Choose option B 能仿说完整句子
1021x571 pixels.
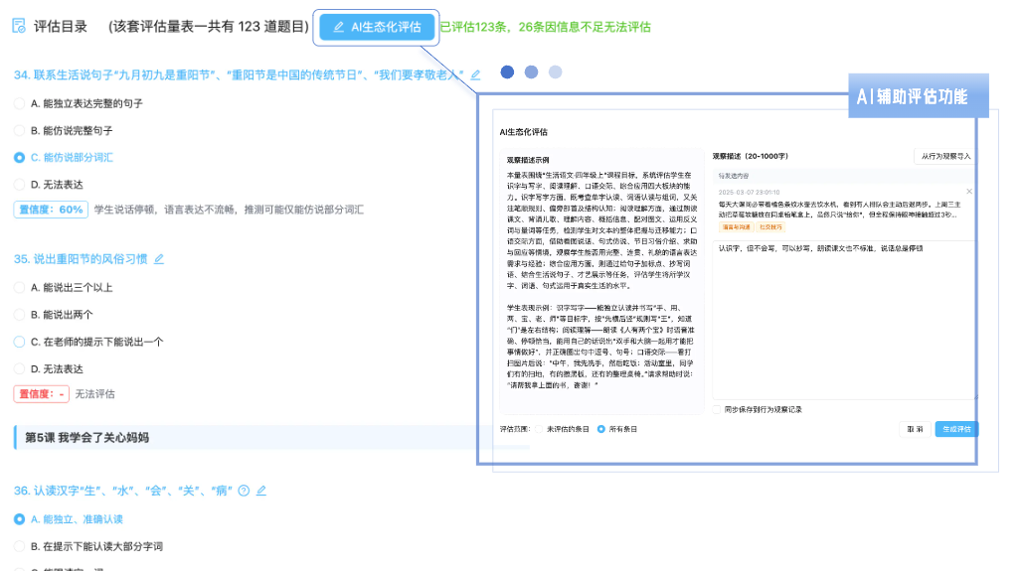pos(20,131)
